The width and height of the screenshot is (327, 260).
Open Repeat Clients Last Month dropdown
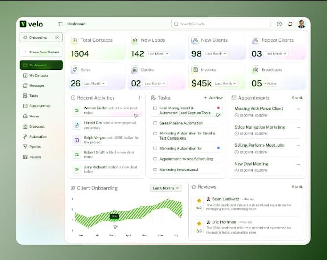[276, 54]
